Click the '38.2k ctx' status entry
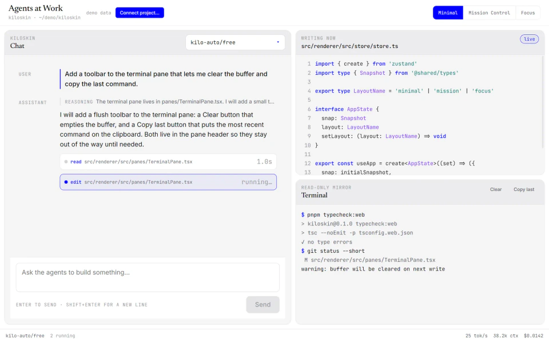 (x=506, y=336)
